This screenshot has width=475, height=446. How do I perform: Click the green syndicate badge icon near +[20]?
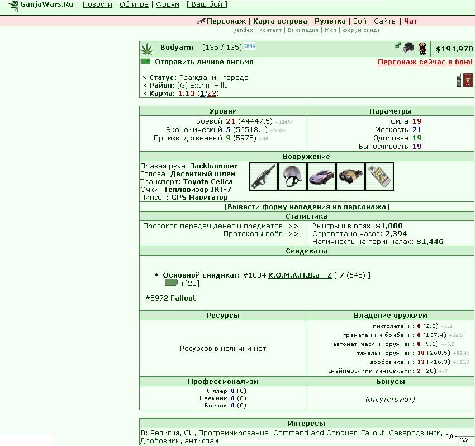click(x=171, y=283)
